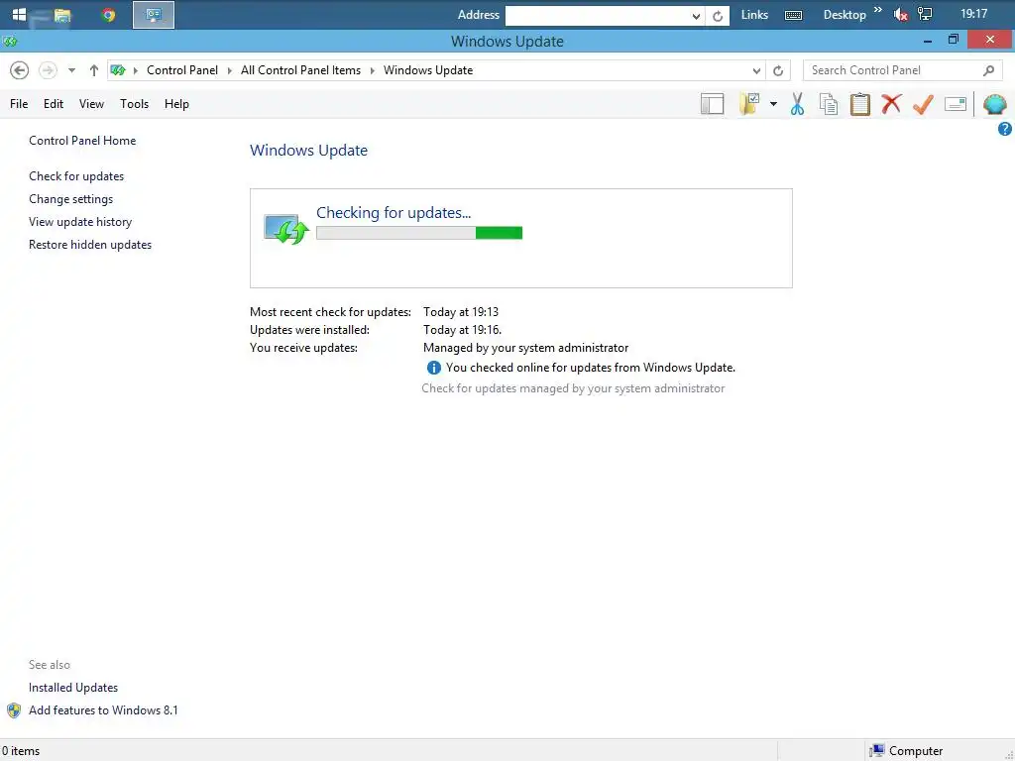Click Check for updates link
1015x761 pixels.
coord(76,176)
